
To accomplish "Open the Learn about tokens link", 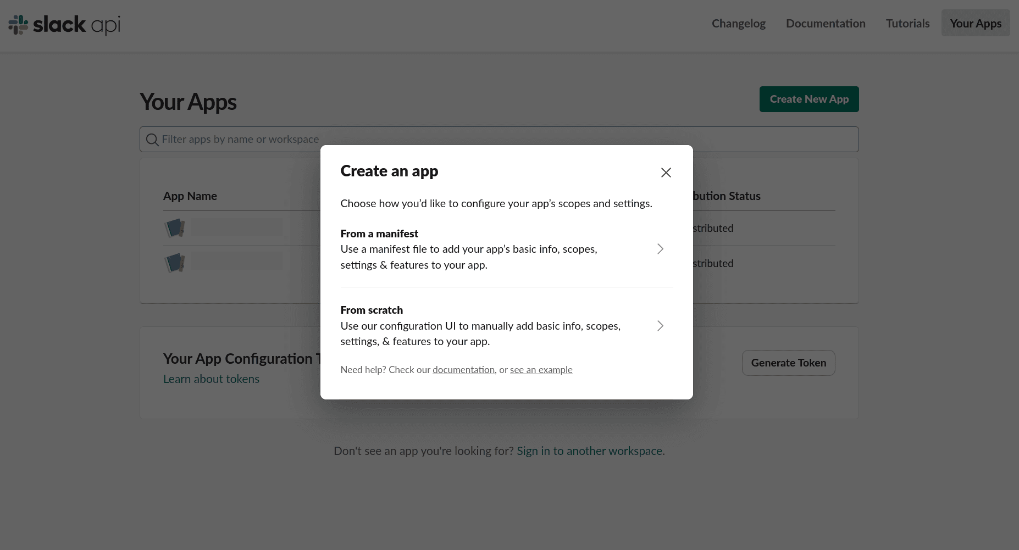I will click(x=211, y=379).
